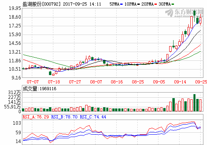Click the 09-25 date axis label
The image size is (207, 145).
click(x=201, y=82)
